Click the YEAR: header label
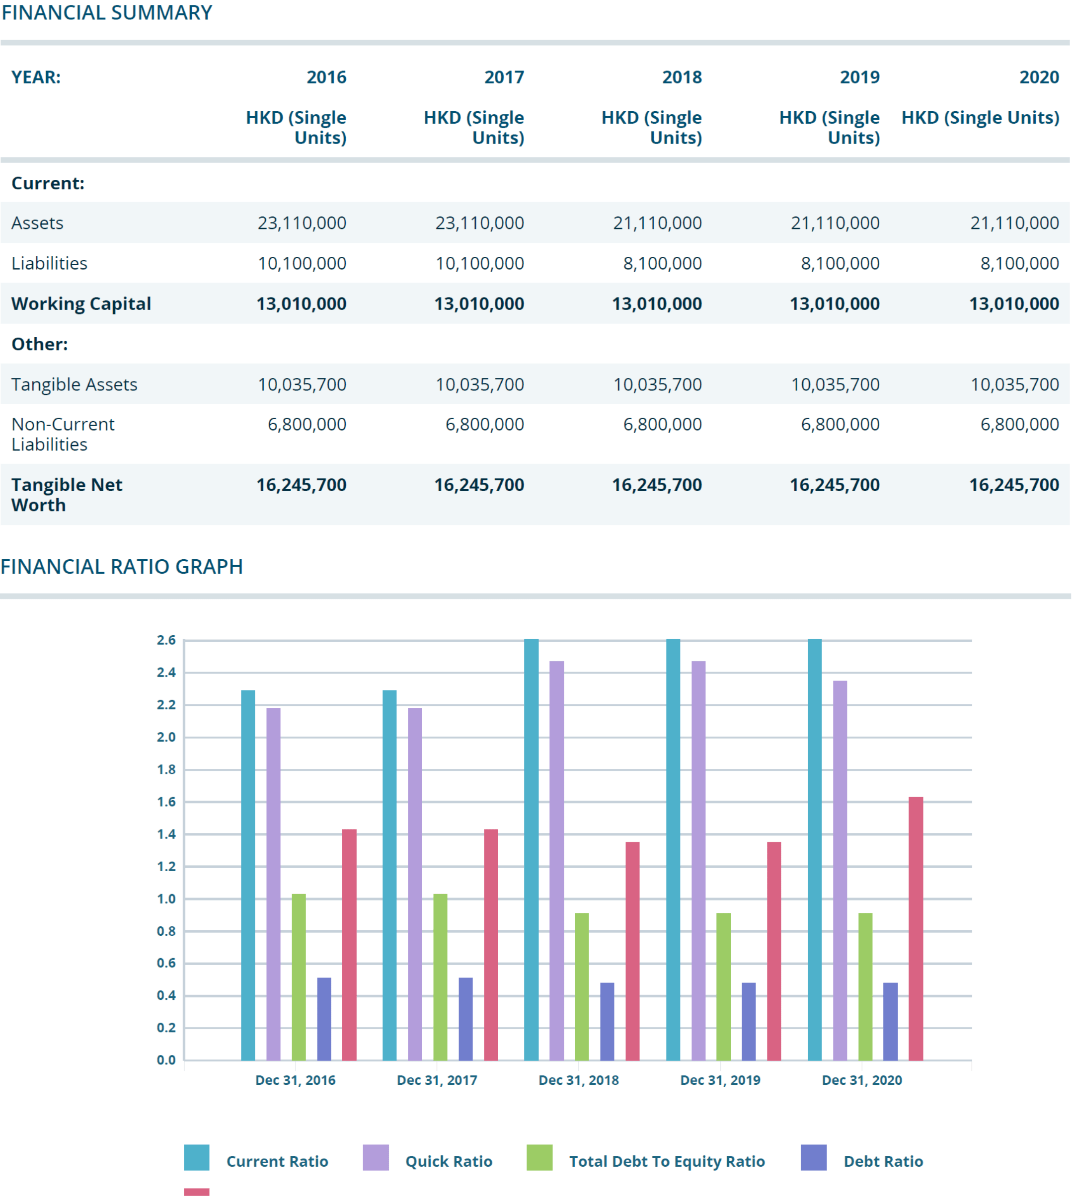This screenshot has height=1198, width=1073. [x=36, y=77]
